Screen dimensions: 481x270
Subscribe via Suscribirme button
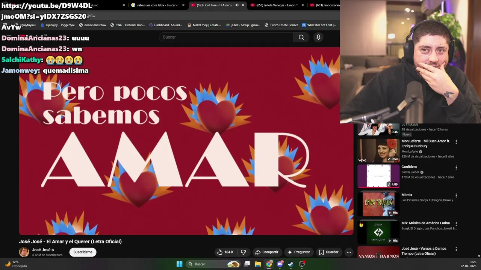pyautogui.click(x=83, y=252)
